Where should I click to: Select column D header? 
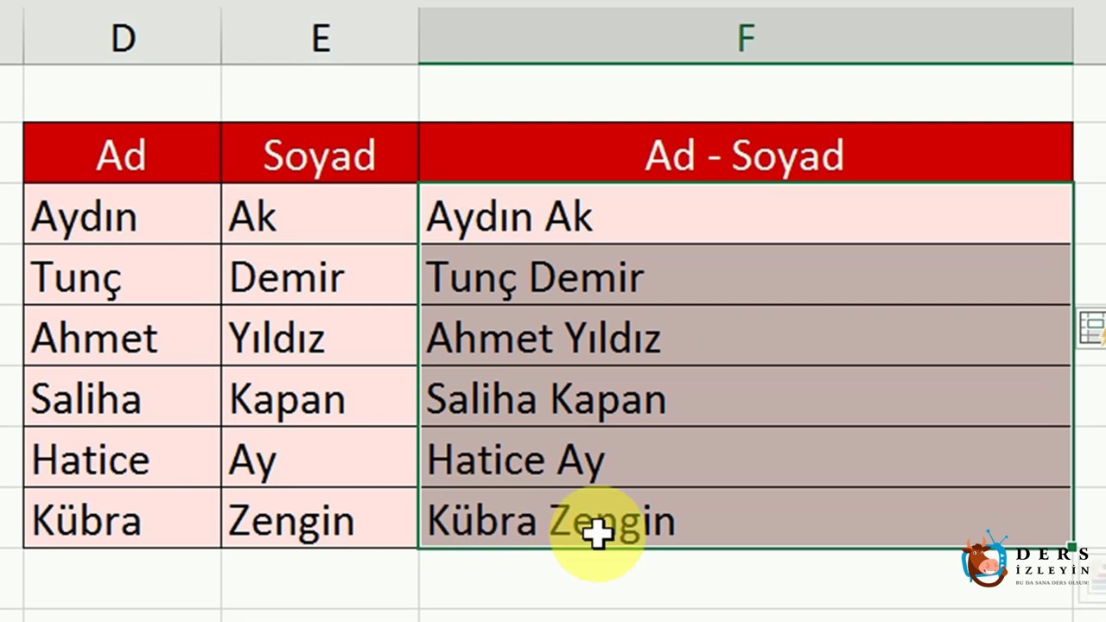123,36
